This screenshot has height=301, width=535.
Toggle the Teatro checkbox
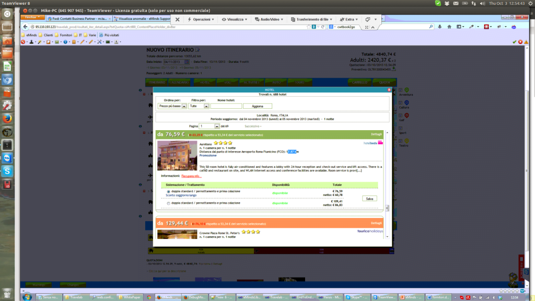(x=401, y=141)
